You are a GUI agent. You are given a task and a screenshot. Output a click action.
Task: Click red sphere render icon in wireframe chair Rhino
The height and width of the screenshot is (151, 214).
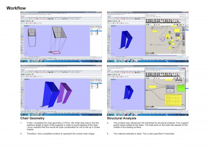point(22,21)
